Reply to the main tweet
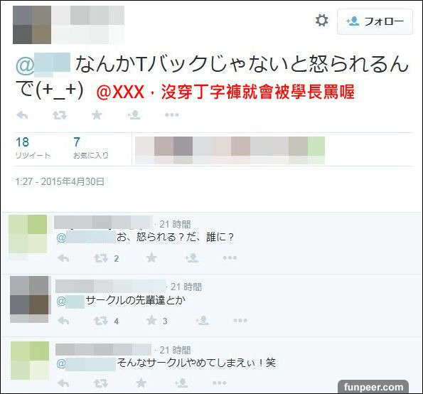Screen dimensions: 423x394 (x=22, y=115)
